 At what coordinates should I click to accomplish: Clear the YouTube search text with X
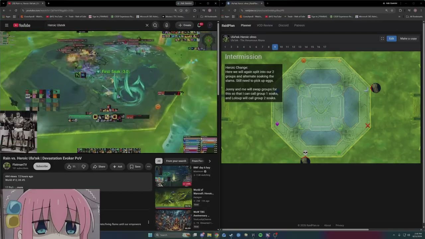tap(147, 25)
